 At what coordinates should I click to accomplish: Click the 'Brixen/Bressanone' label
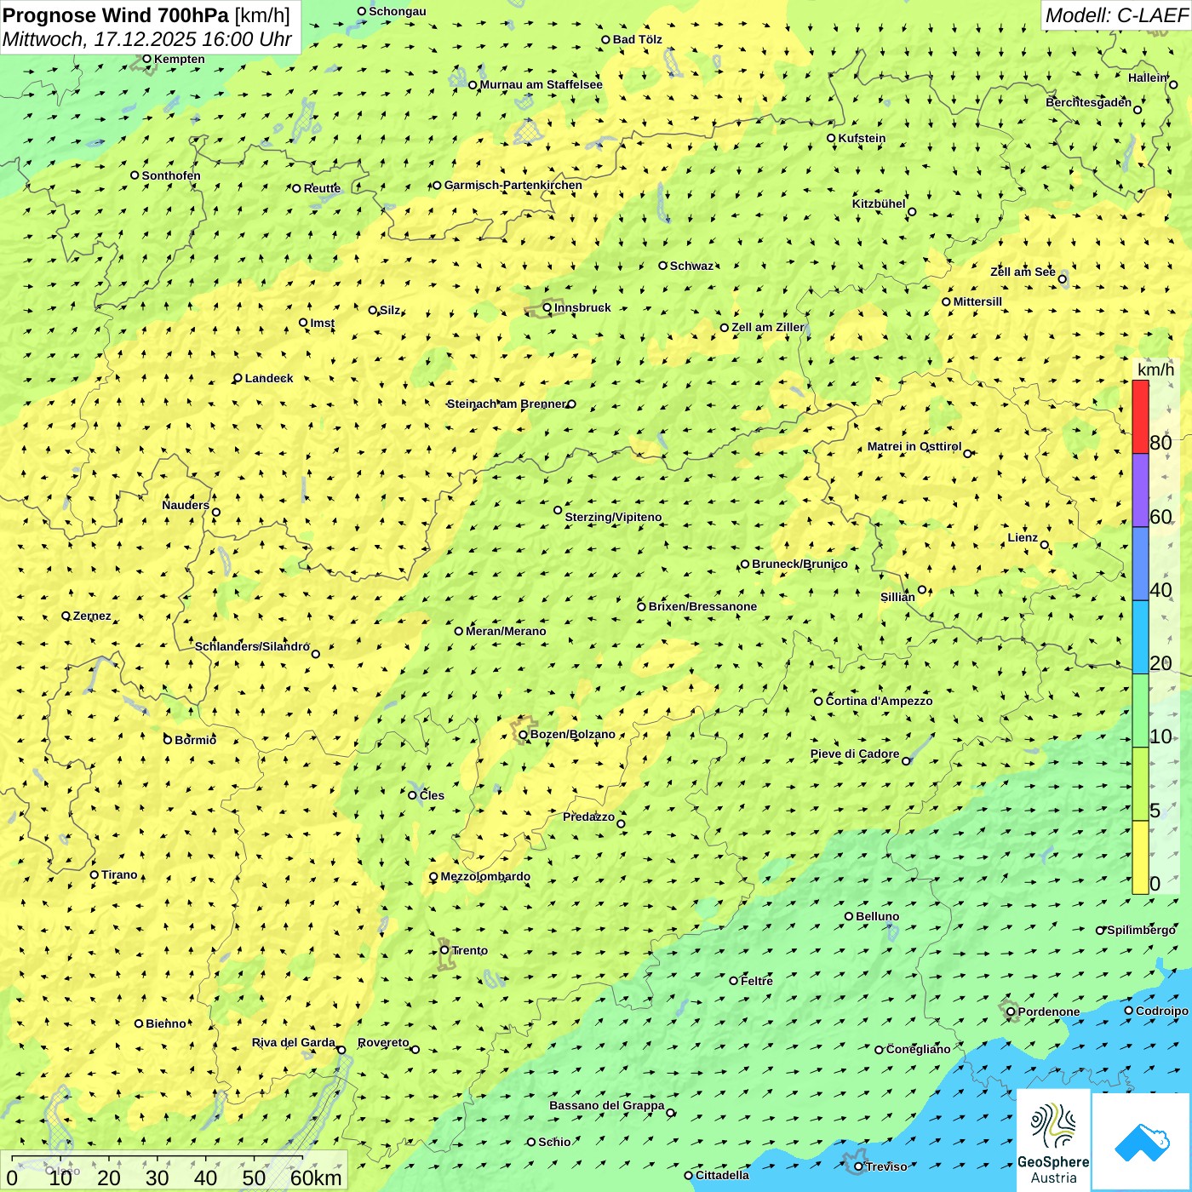tap(702, 606)
